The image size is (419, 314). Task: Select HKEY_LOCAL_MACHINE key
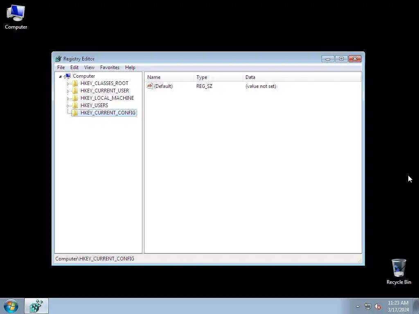pos(107,98)
